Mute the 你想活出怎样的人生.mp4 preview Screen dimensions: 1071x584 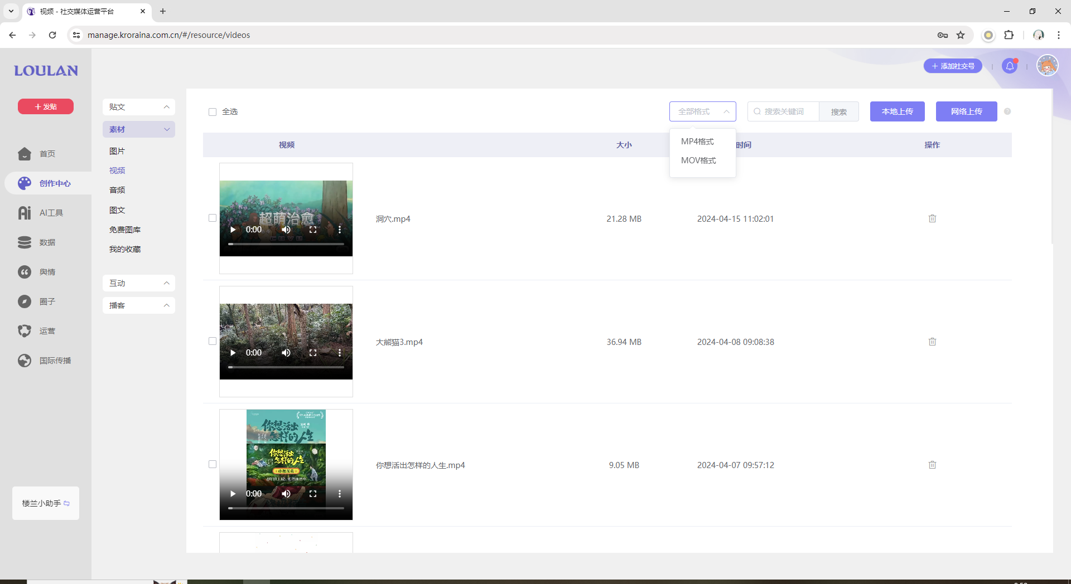click(286, 494)
